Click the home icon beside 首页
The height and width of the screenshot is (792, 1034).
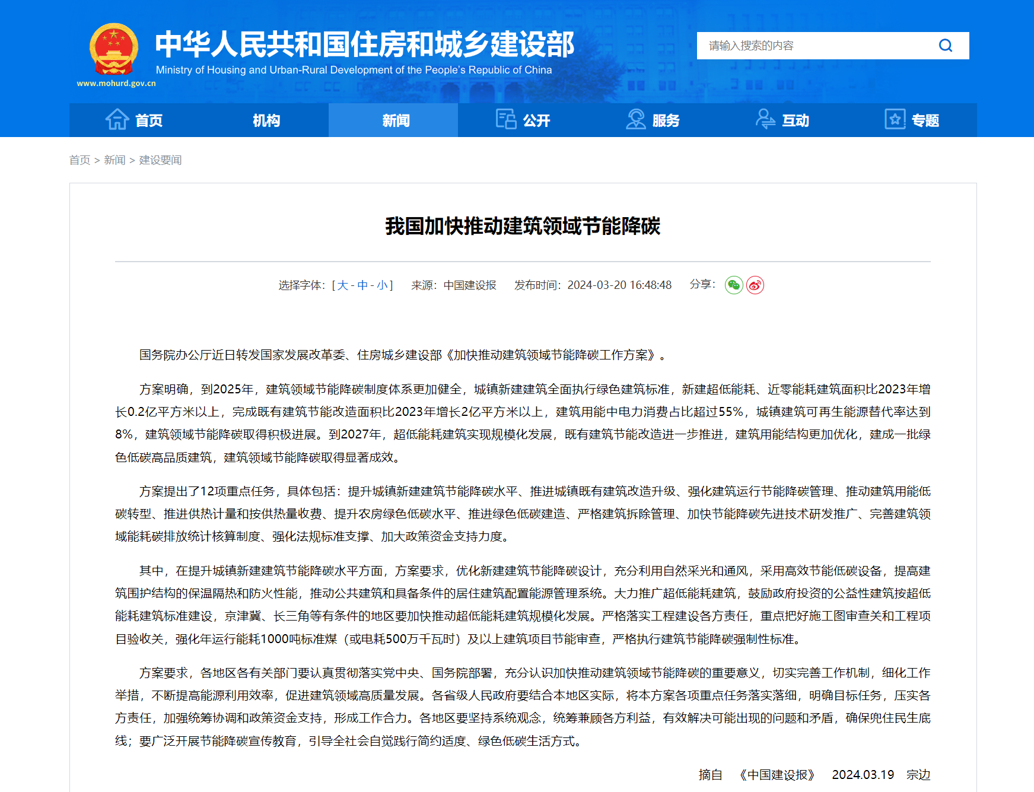point(117,119)
